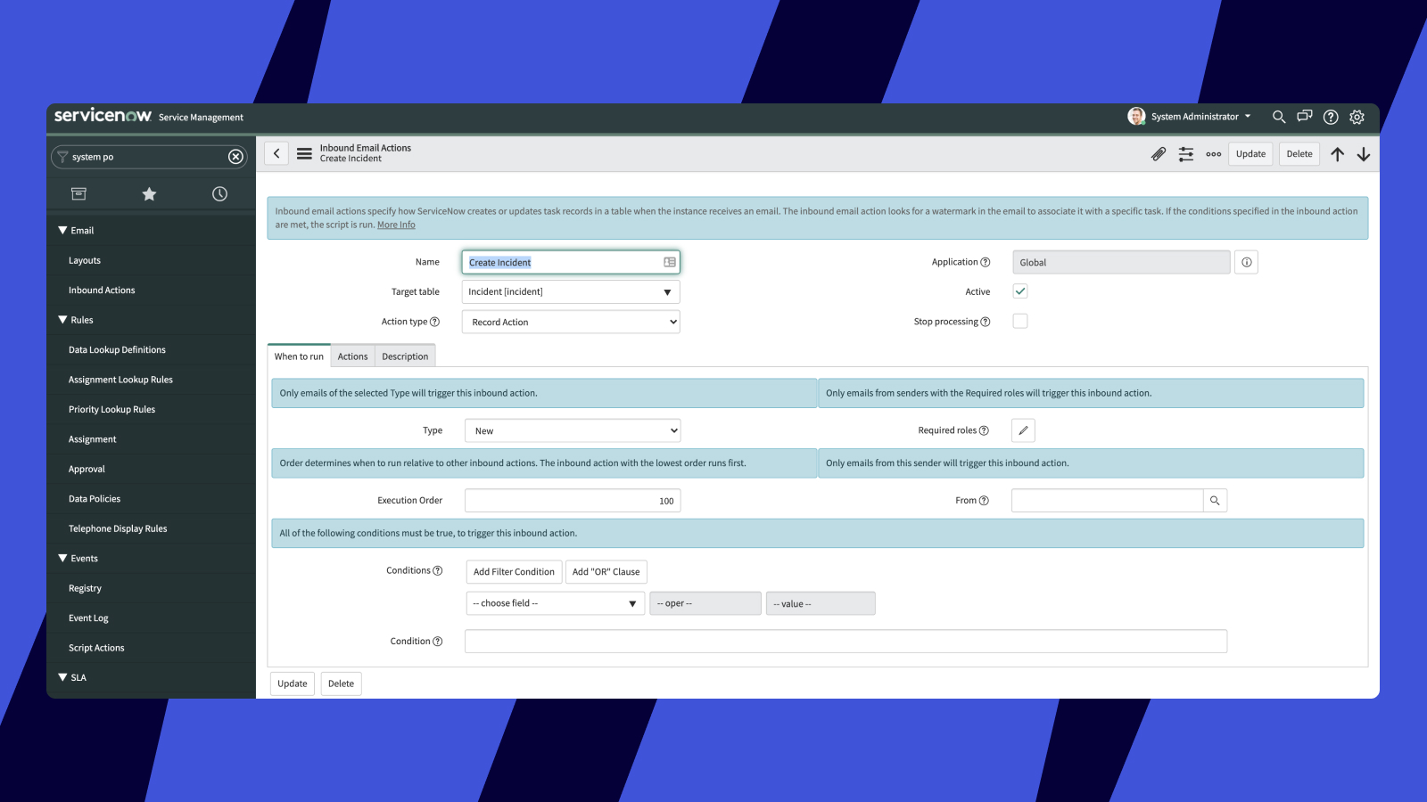Select Inbound Actions in the sidebar menu
The height and width of the screenshot is (802, 1427).
click(101, 290)
